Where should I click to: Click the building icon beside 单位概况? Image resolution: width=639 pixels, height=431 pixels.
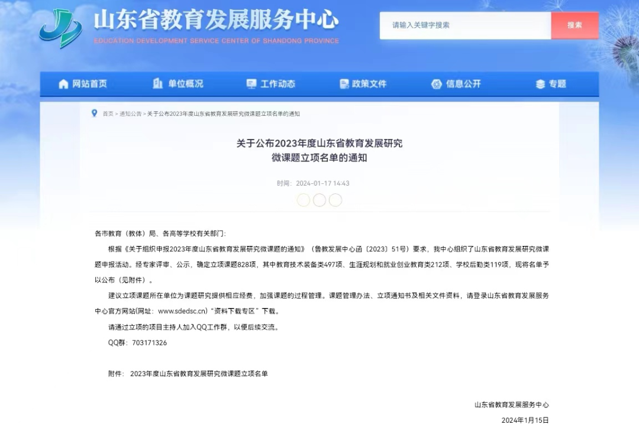[158, 84]
